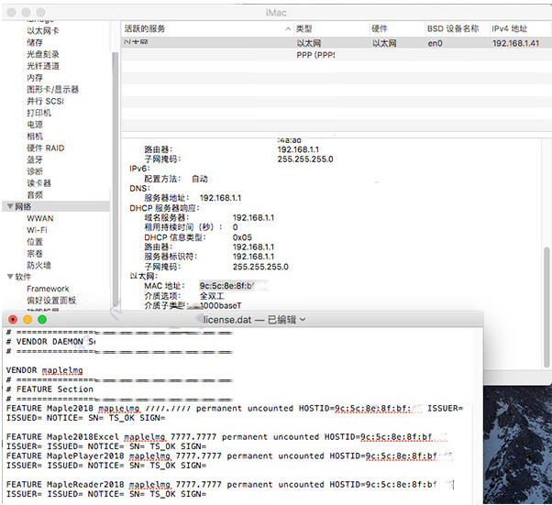Sort by 硬件 column header
The height and width of the screenshot is (505, 552).
coord(379,28)
